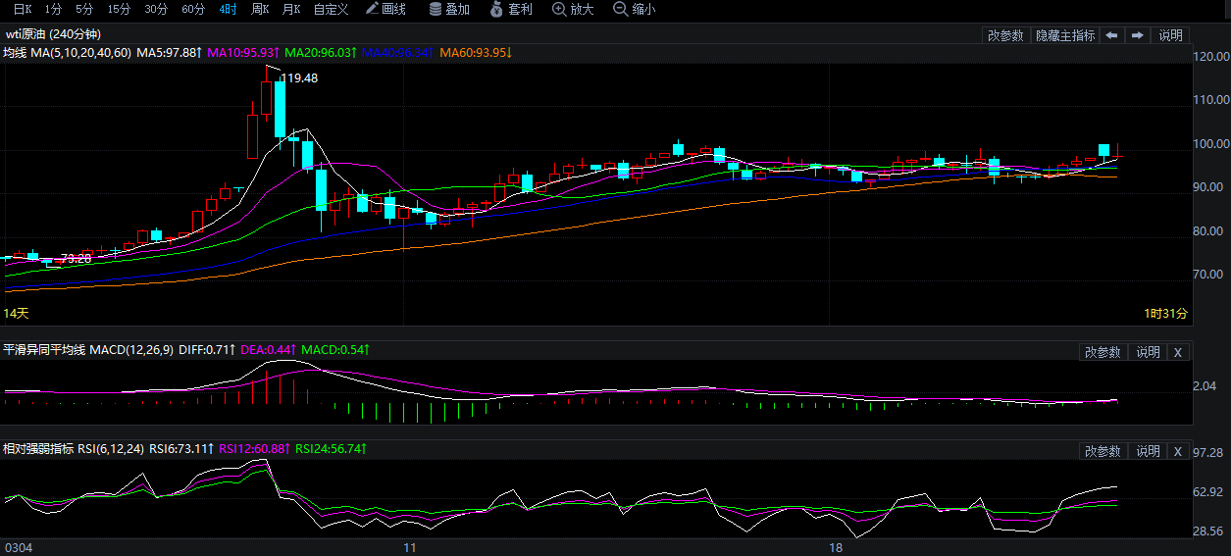1231x556 pixels.
Task: Click the 119.48 peak price label
Action: [299, 78]
